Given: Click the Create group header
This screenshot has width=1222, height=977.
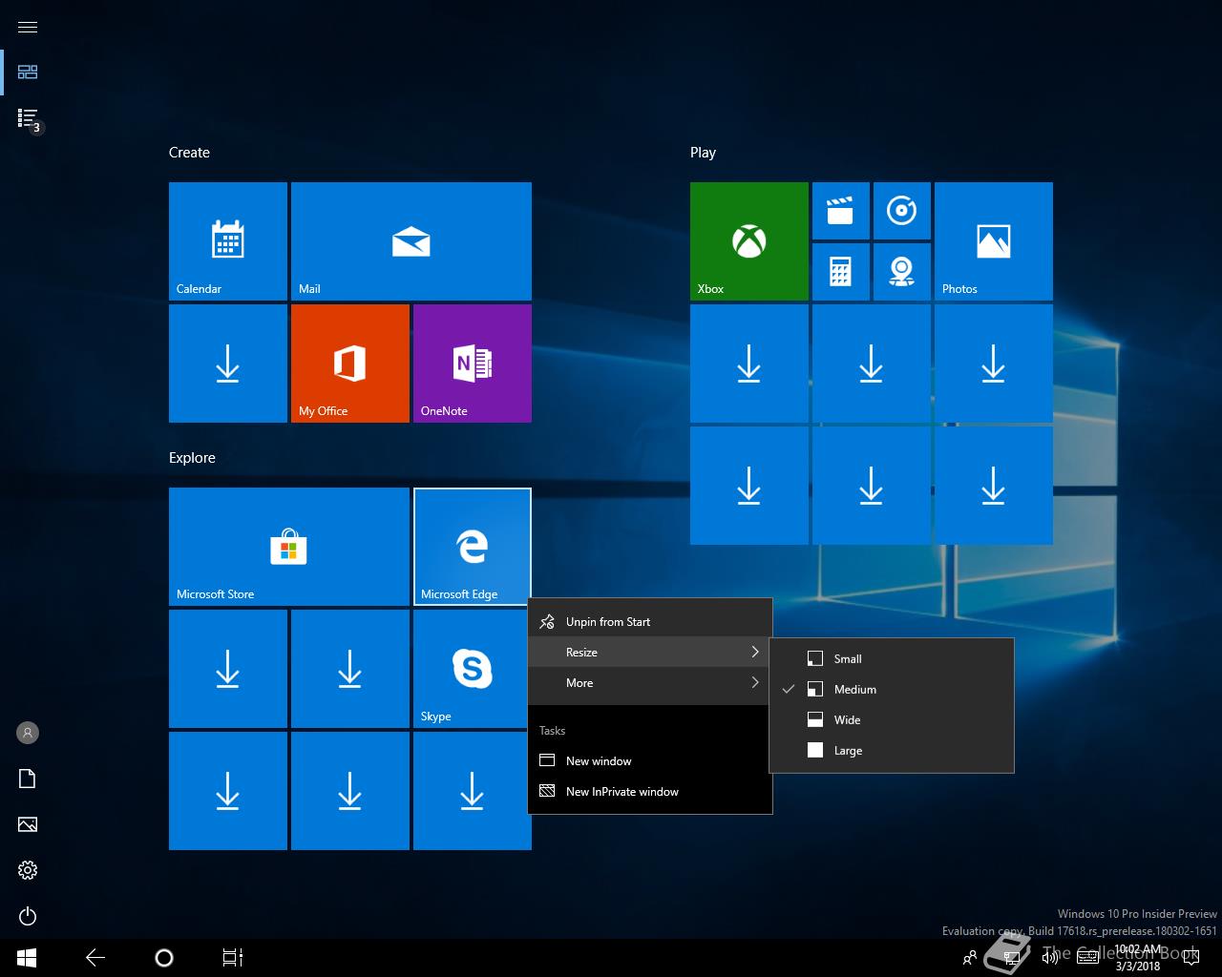Looking at the screenshot, I should pos(189,153).
